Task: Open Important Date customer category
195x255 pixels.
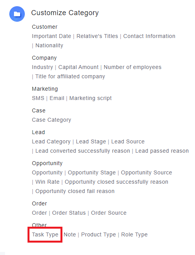Action: (52, 36)
